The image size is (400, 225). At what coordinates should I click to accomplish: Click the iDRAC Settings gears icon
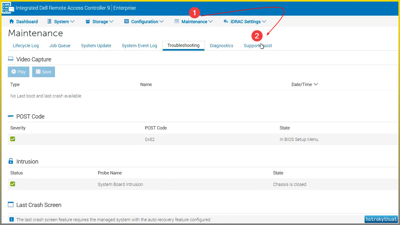(x=226, y=22)
